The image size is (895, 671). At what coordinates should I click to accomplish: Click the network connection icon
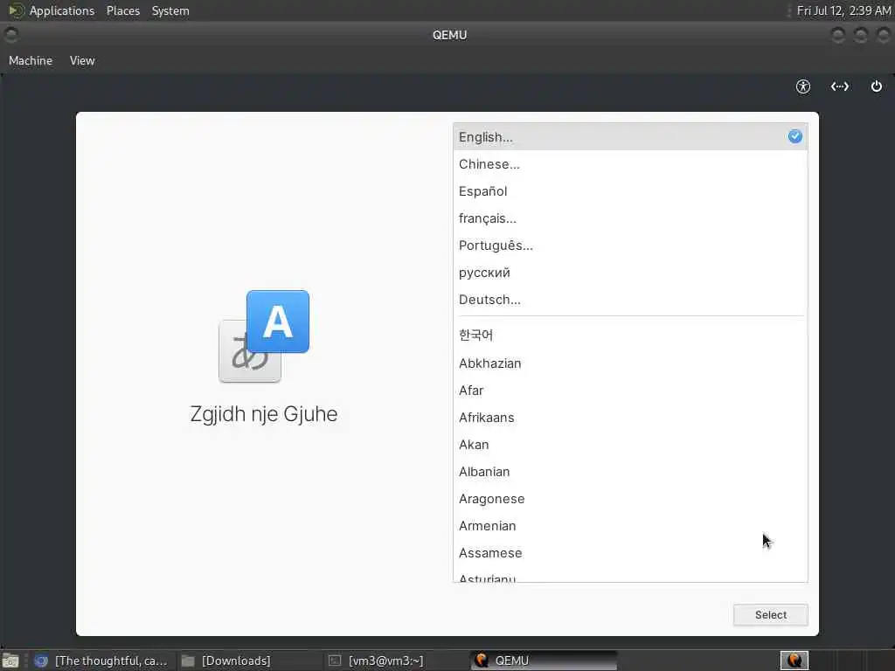(x=840, y=86)
